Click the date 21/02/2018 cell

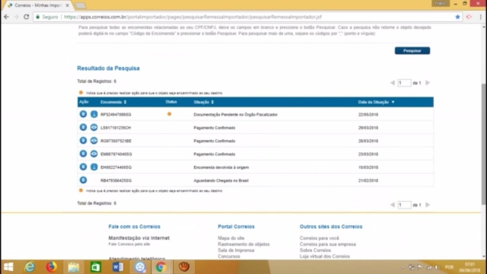pyautogui.click(x=368, y=180)
